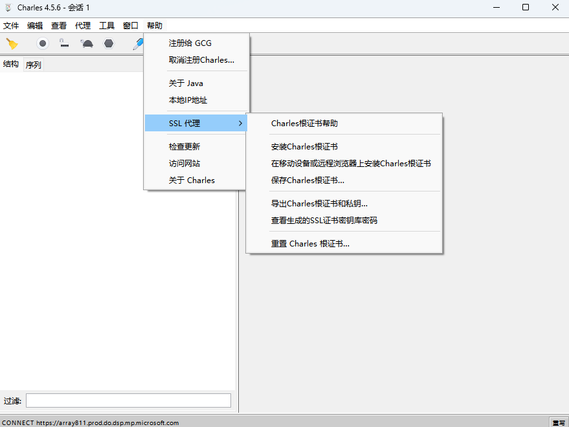This screenshot has width=569, height=427.
Task: Open the 代理 menu
Action: (83, 26)
